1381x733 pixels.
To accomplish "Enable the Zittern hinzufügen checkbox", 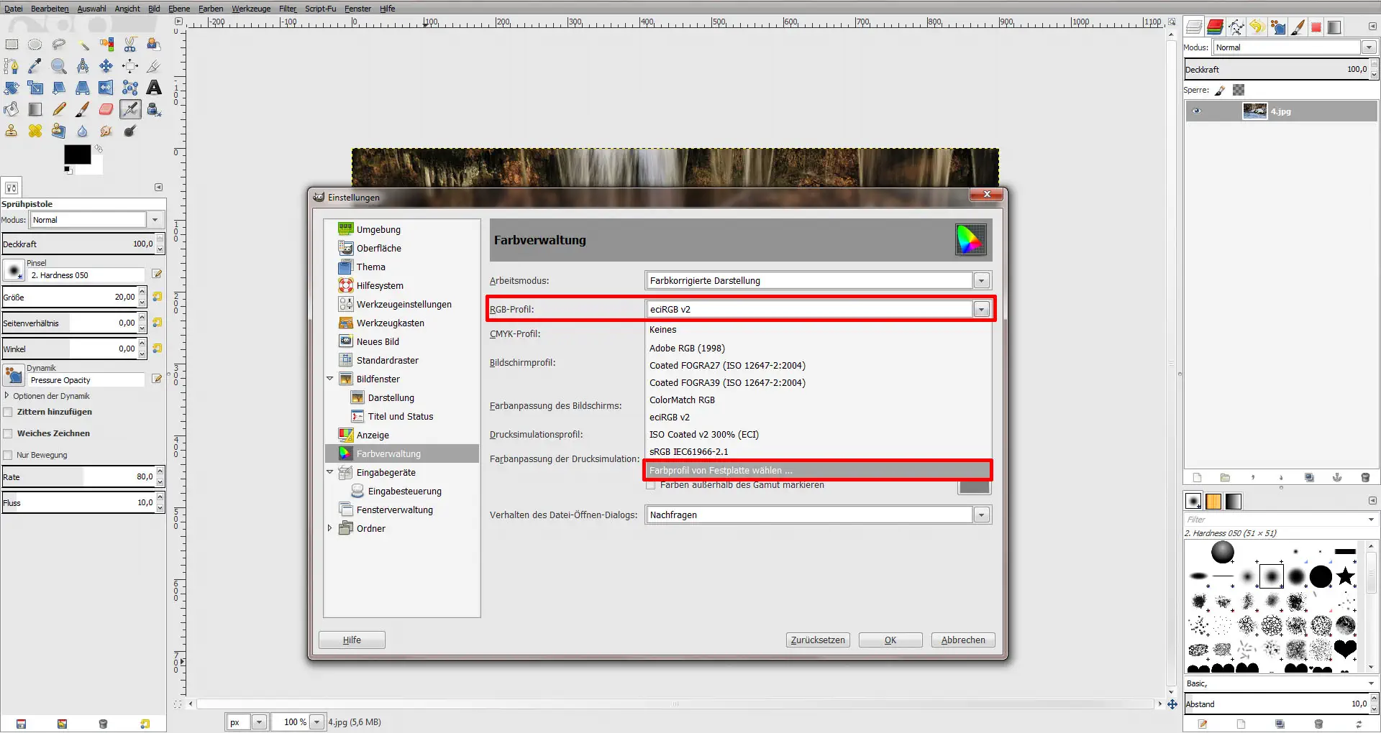I will 9,412.
